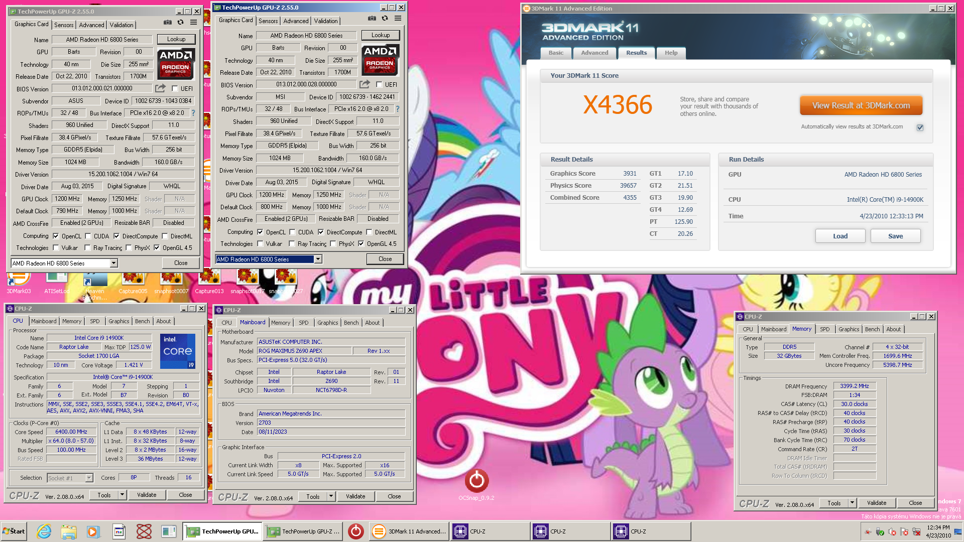Click the screenshot camera icon in ASUS GPU-Z window

[x=168, y=23]
